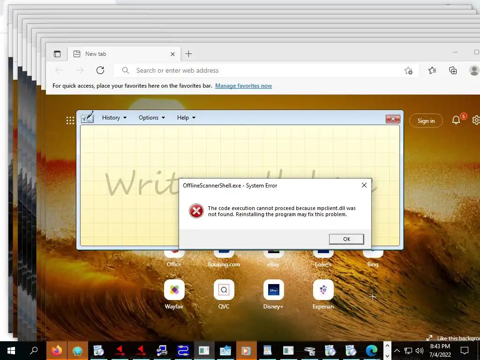
Task: Open the app launcher grid on new tab page
Action: 70,120
